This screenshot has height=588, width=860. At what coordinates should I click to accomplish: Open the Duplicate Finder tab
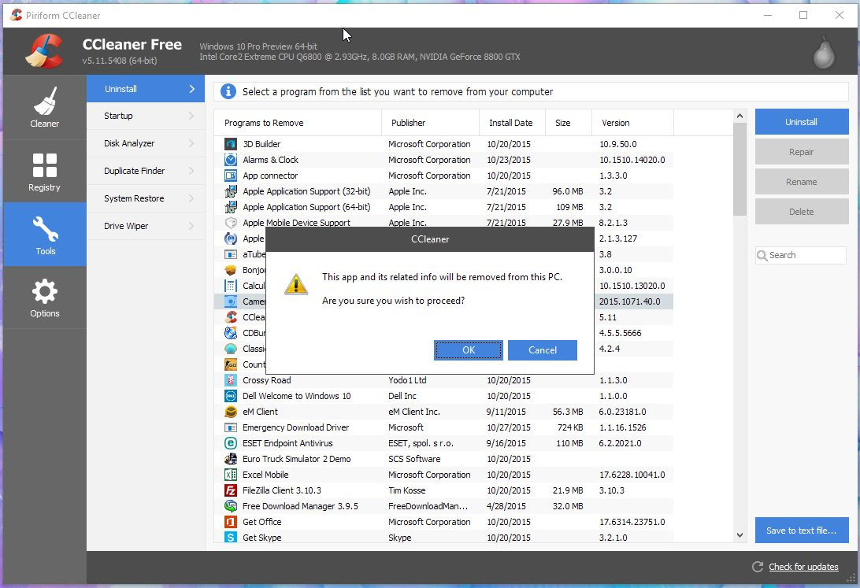(146, 171)
